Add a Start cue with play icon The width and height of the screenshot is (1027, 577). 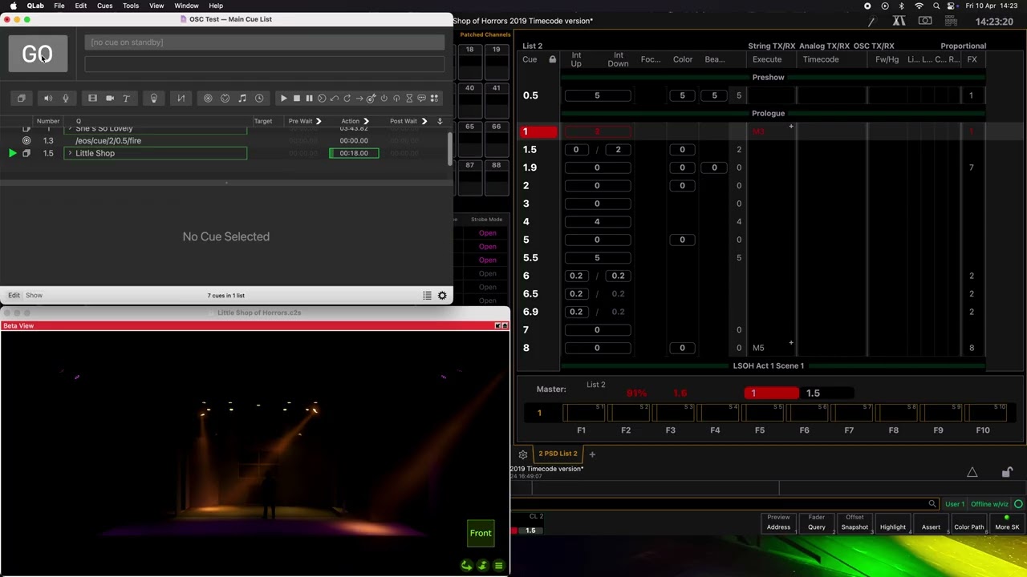click(x=283, y=99)
